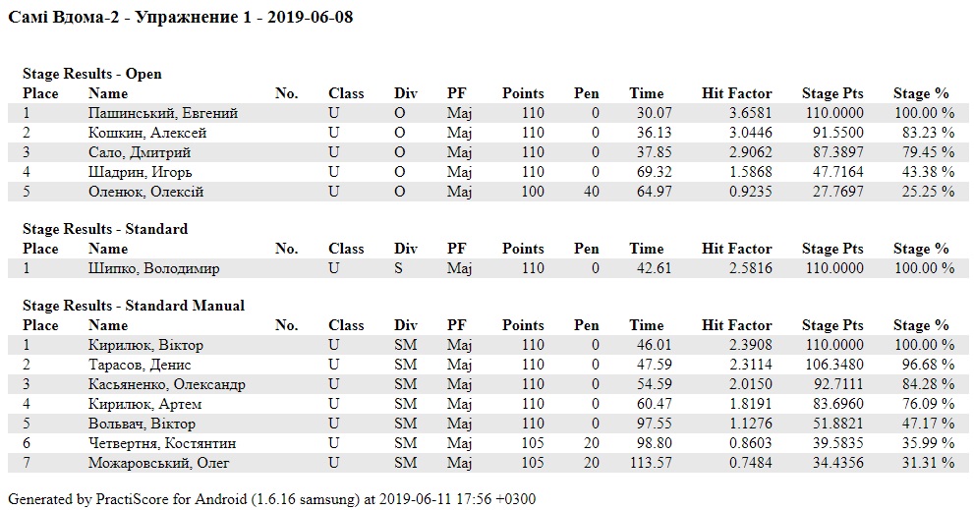
Task: Select Касьяненко, Олександр entry
Action: pyautogui.click(x=166, y=384)
